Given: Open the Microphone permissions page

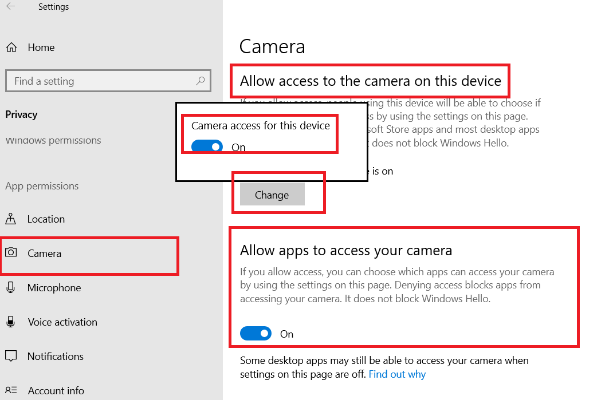Looking at the screenshot, I should coord(54,287).
